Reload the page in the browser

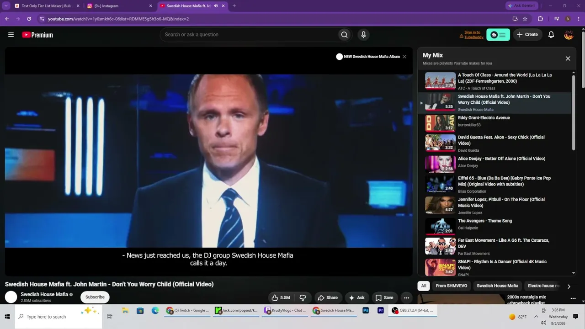[x=29, y=19]
